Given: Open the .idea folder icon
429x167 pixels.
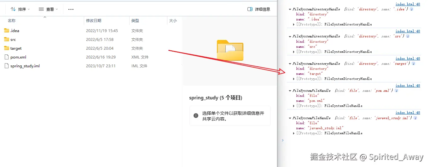Looking at the screenshot, I should 7,31.
